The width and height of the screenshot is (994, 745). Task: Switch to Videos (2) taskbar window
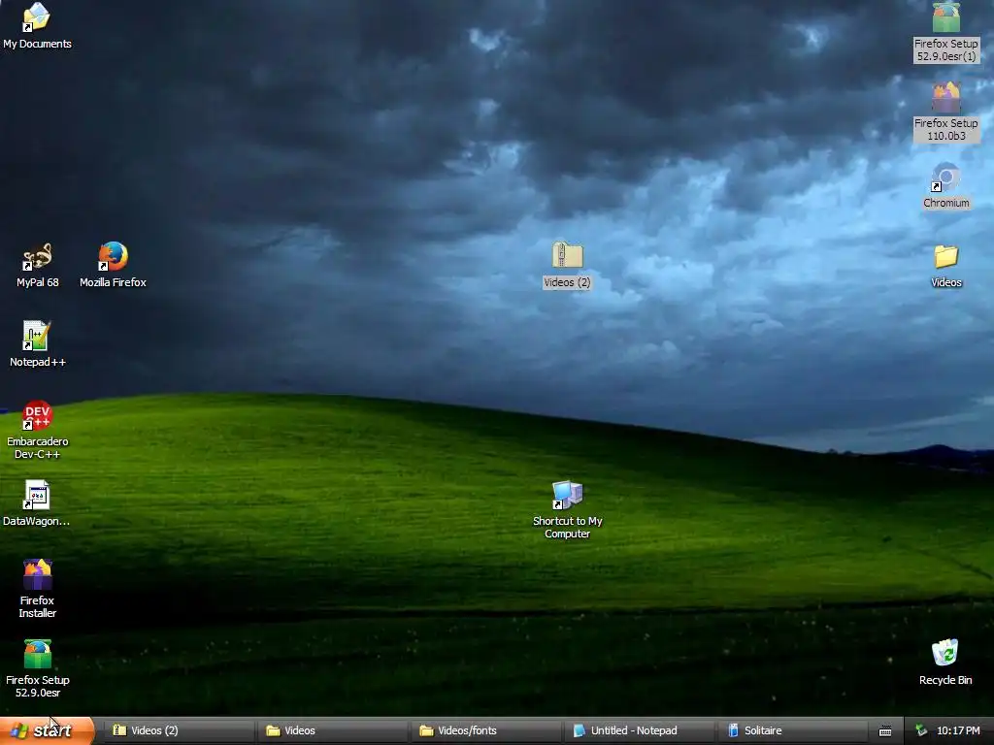click(179, 730)
